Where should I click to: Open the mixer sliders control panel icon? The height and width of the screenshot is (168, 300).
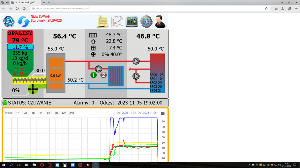click(132, 22)
